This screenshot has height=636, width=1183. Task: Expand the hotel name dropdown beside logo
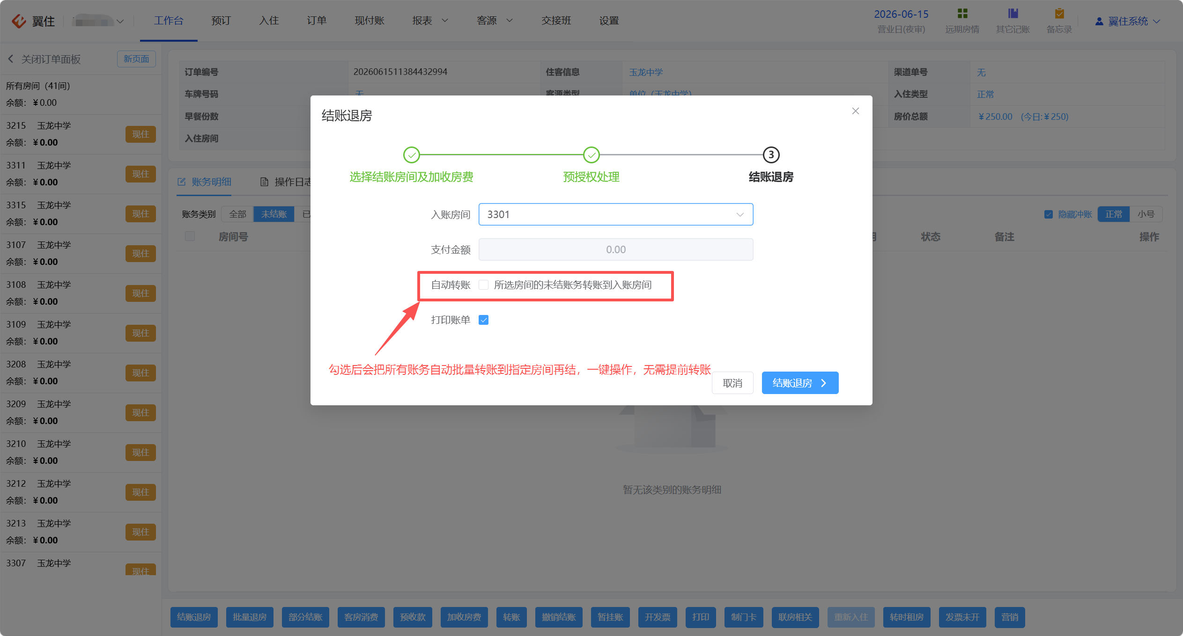pos(120,22)
